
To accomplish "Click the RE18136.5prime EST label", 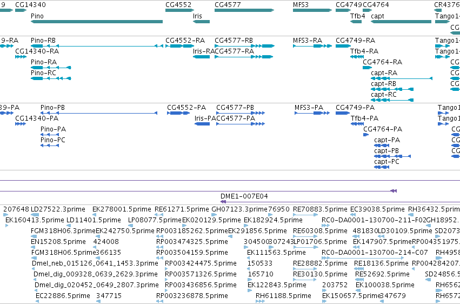I will point(381,263).
